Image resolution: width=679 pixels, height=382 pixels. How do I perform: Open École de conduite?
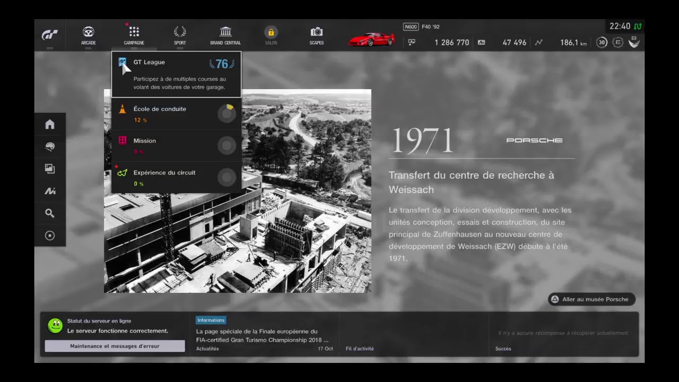[x=176, y=114]
